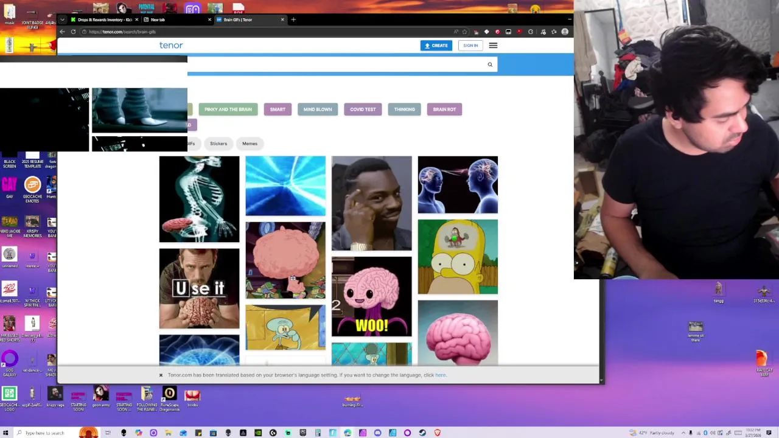Open the Windows Start menu
Image resolution: width=779 pixels, height=438 pixels.
tap(6, 433)
